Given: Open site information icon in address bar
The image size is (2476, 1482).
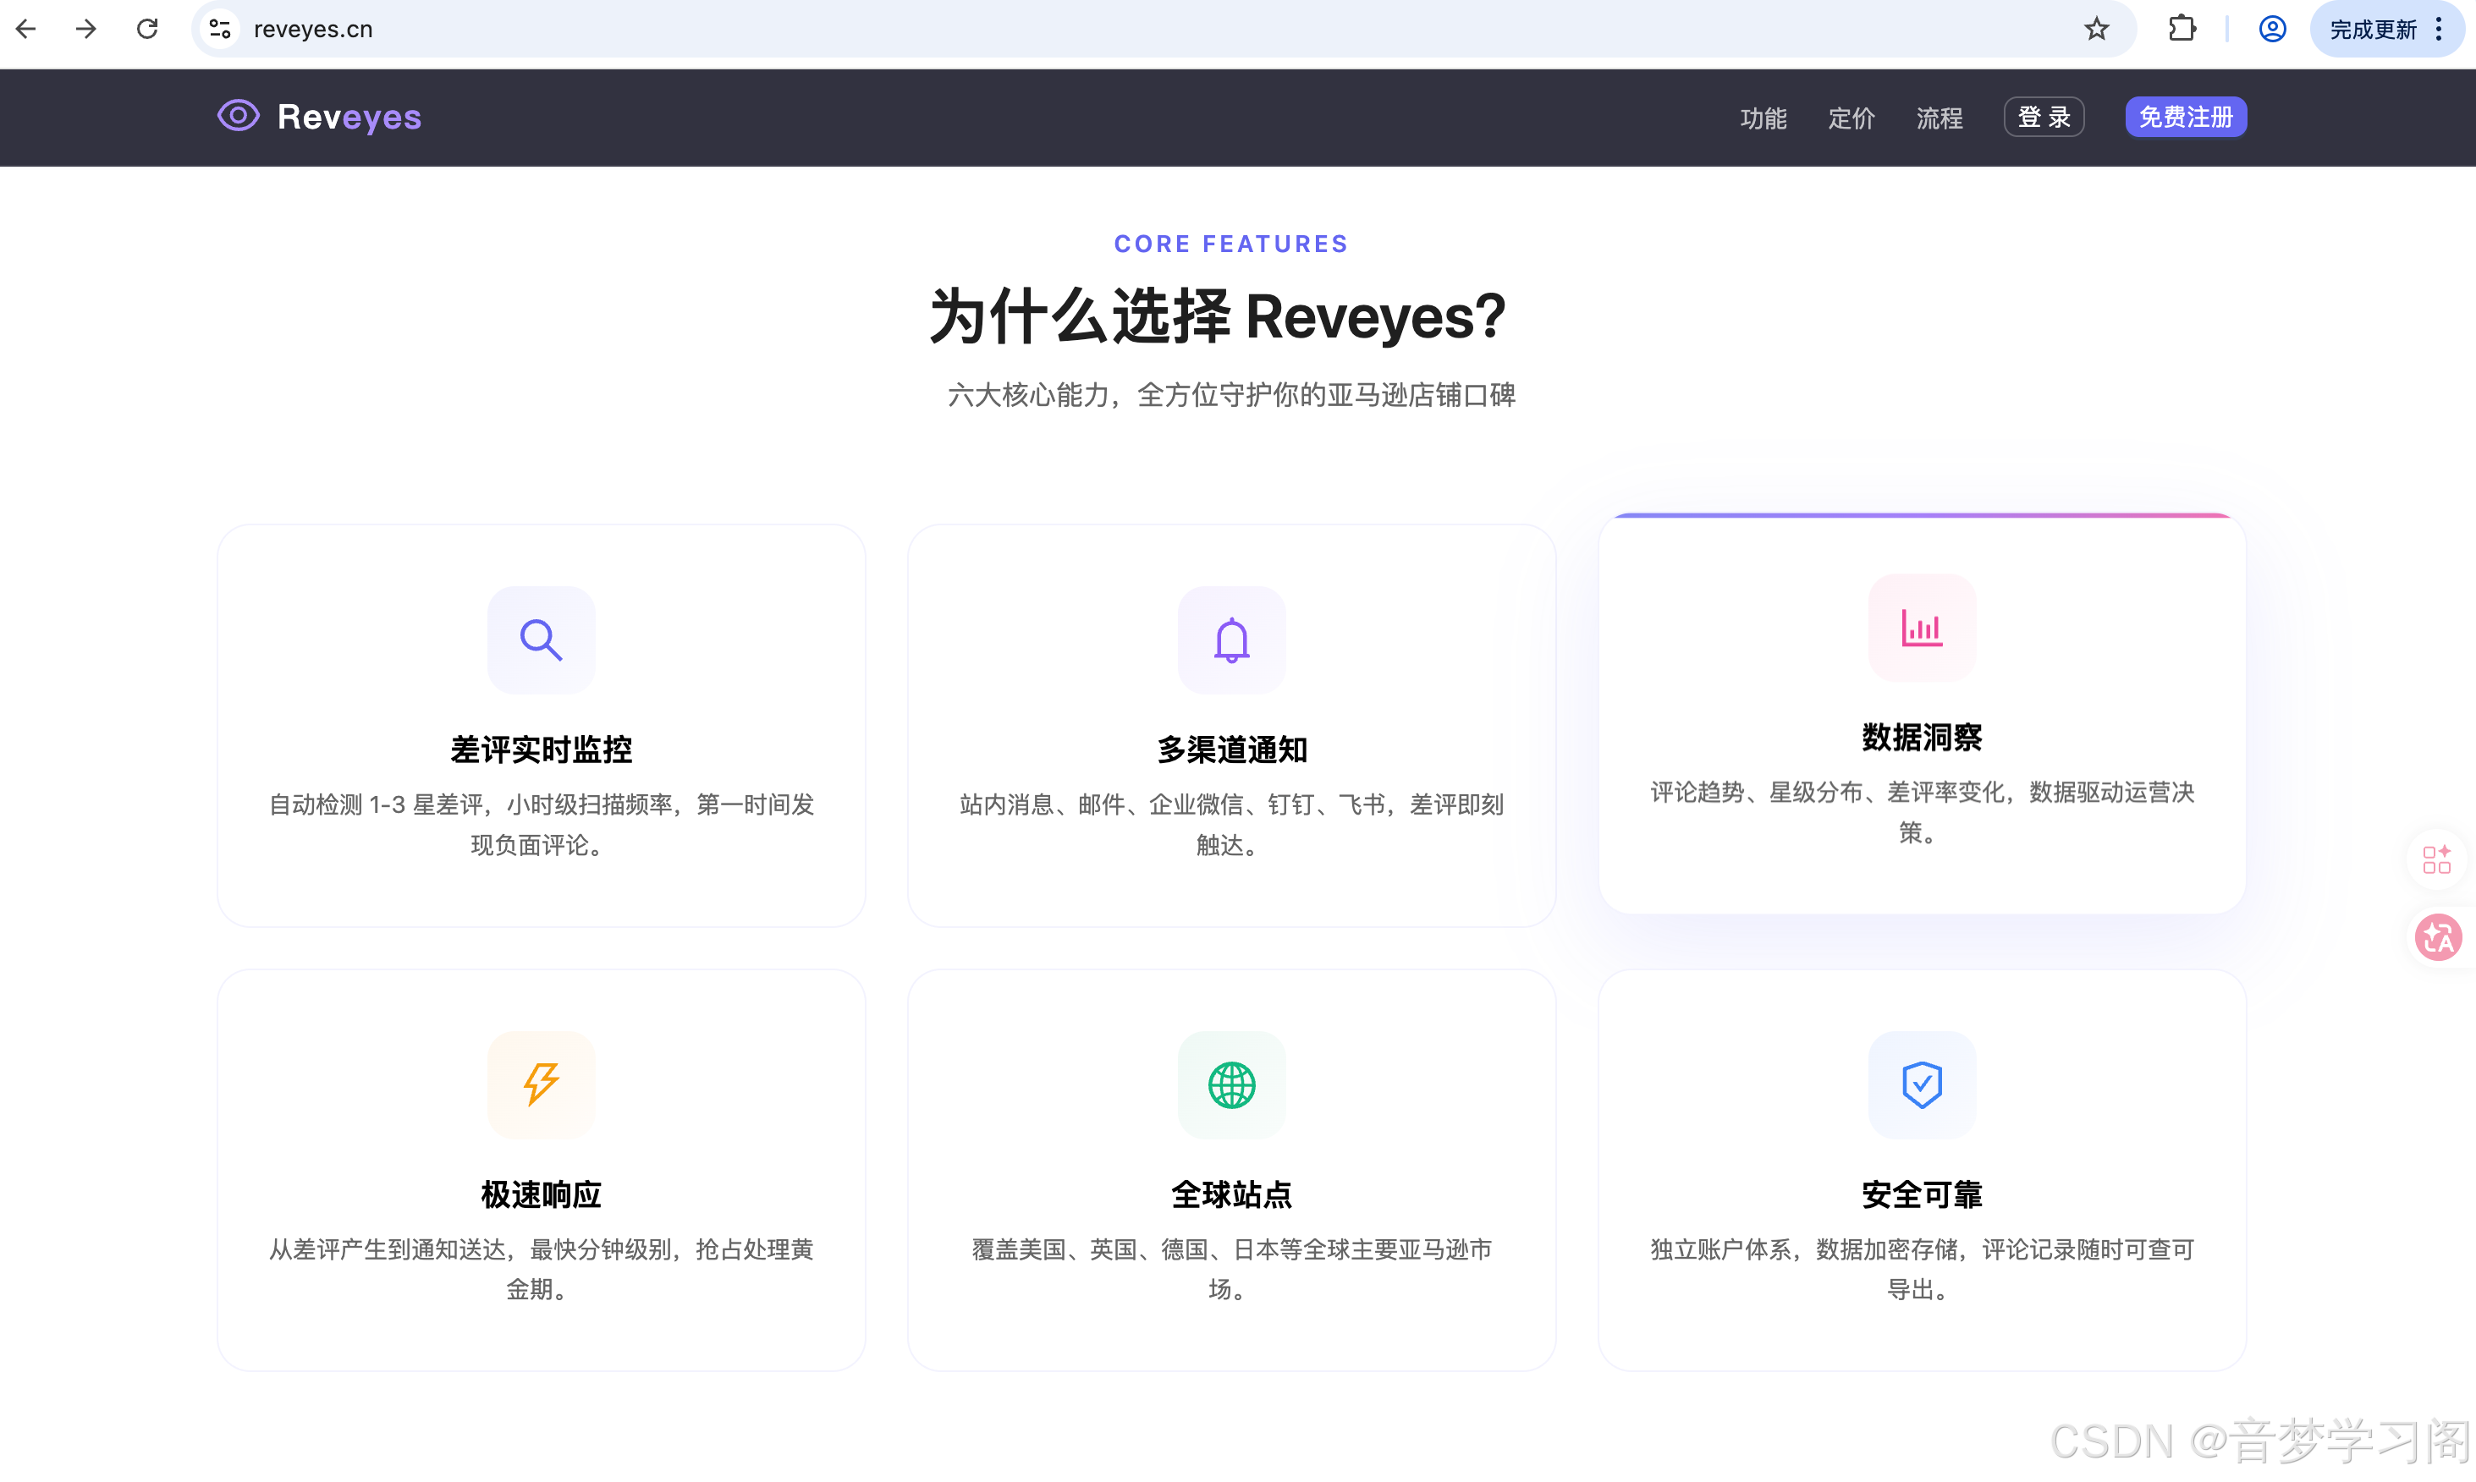Looking at the screenshot, I should point(221,29).
